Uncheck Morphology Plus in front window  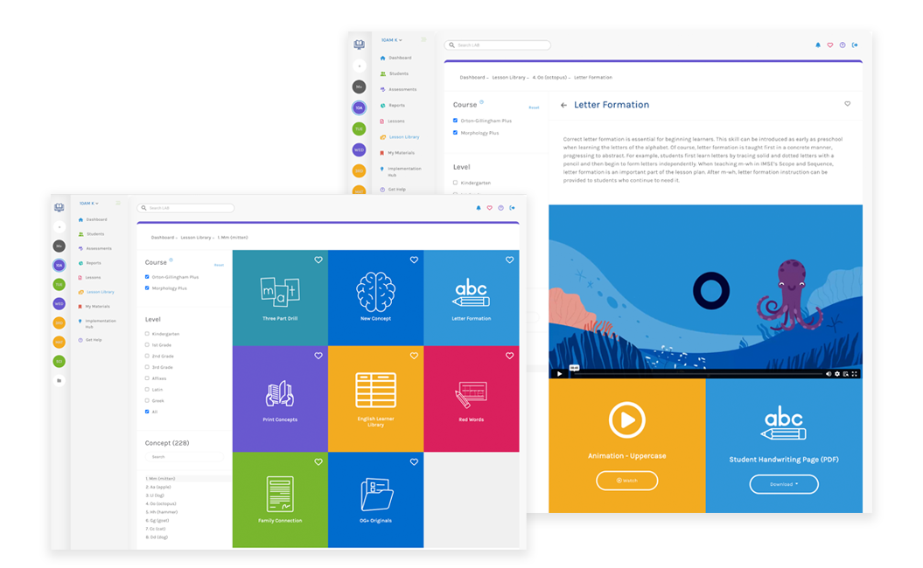coord(147,288)
